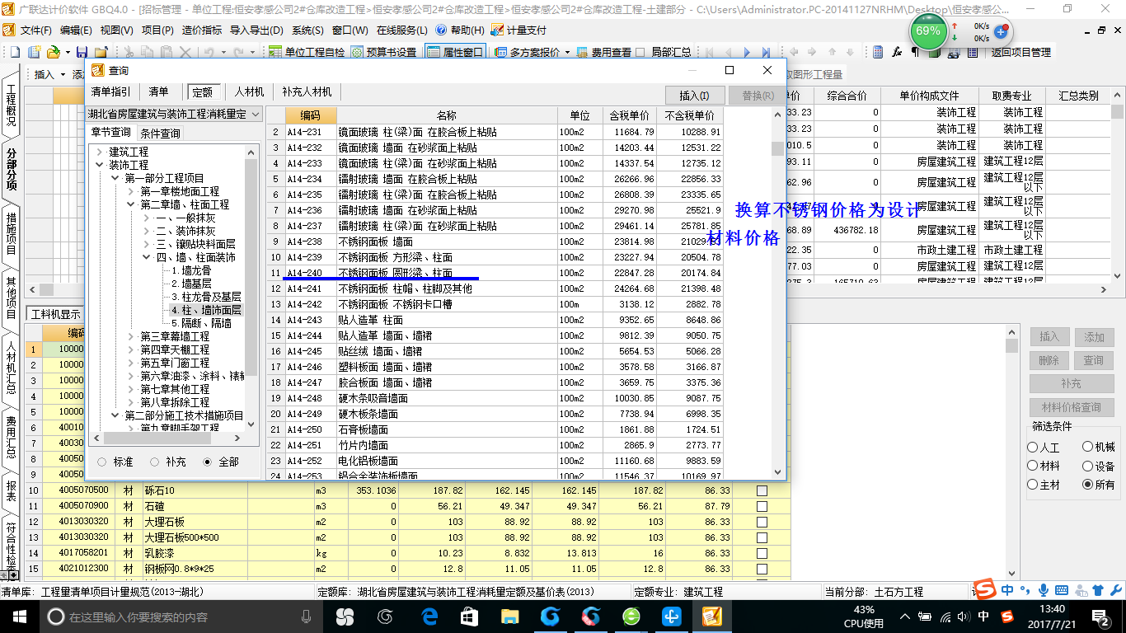Expand the 建筑工程 tree node
Image resolution: width=1126 pixels, height=633 pixels.
click(101, 152)
